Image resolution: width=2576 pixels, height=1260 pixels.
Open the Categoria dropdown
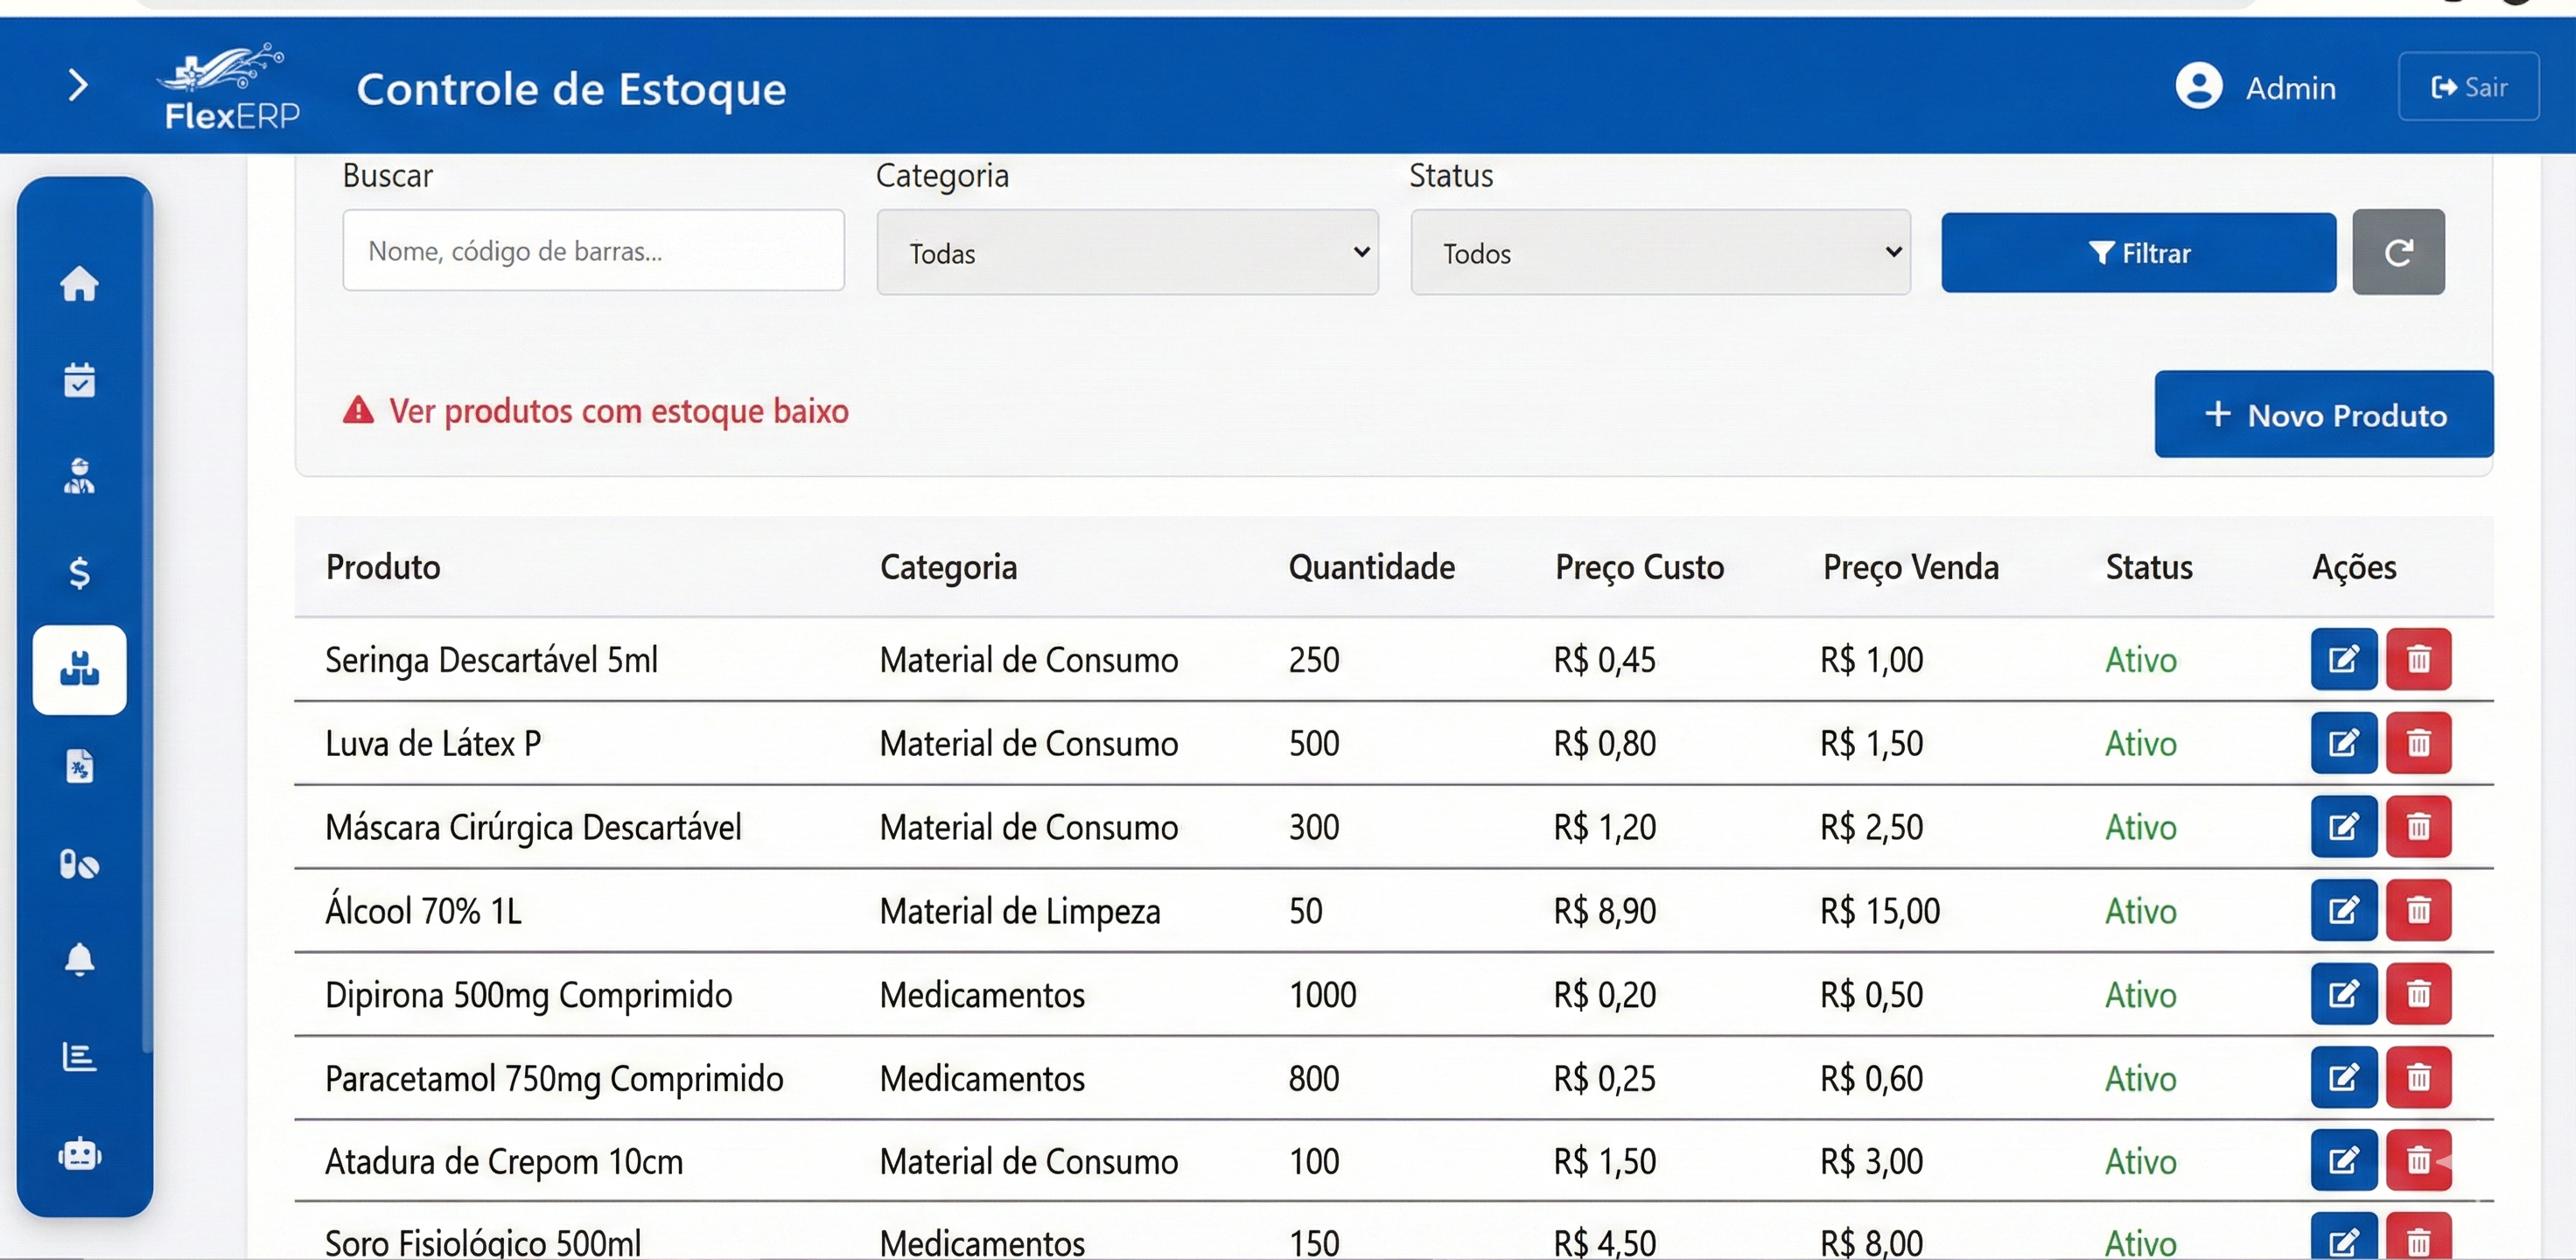(x=1127, y=252)
